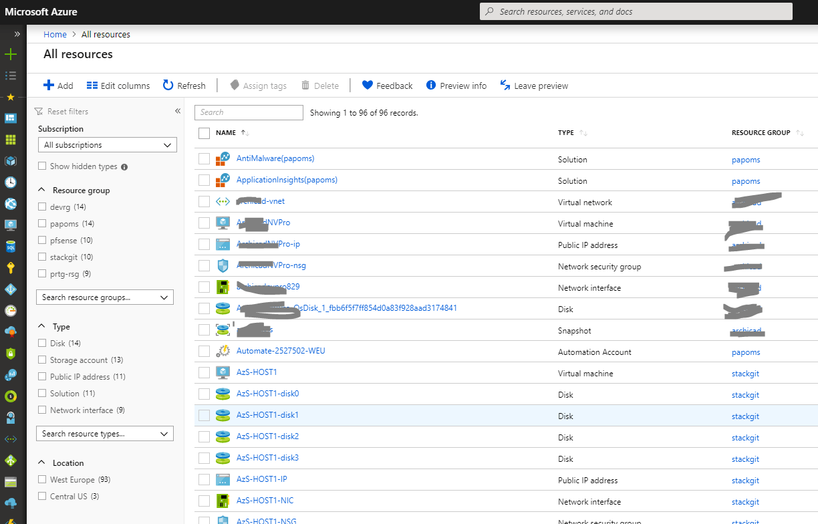Enable the Show hidden types checkbox
The width and height of the screenshot is (818, 524).
pos(41,166)
